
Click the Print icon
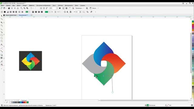18,8
